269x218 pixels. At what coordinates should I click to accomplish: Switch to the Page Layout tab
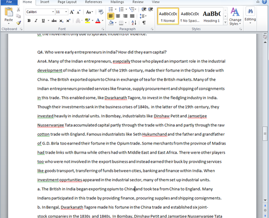pyautogui.click(x=67, y=2)
